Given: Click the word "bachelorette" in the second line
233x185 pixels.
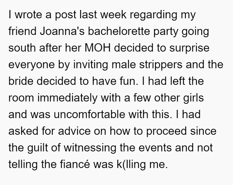Looking at the screenshot, I should tap(119, 31).
